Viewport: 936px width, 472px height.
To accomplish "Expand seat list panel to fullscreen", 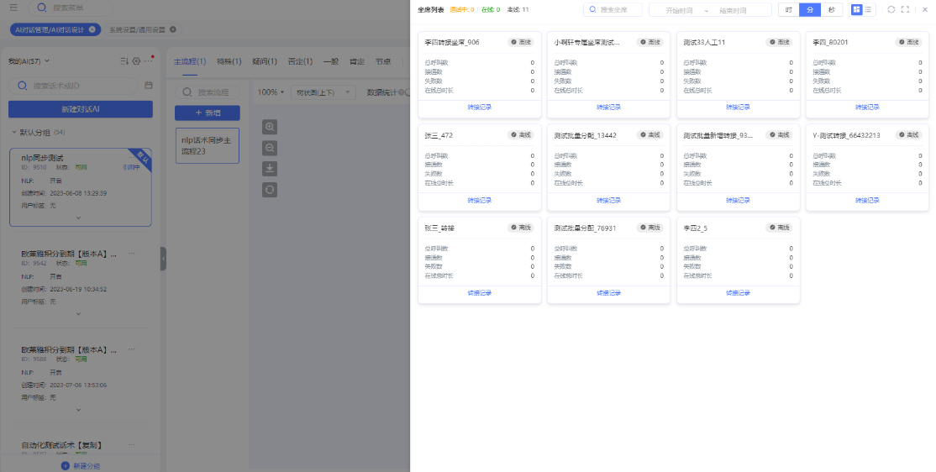I will [905, 9].
